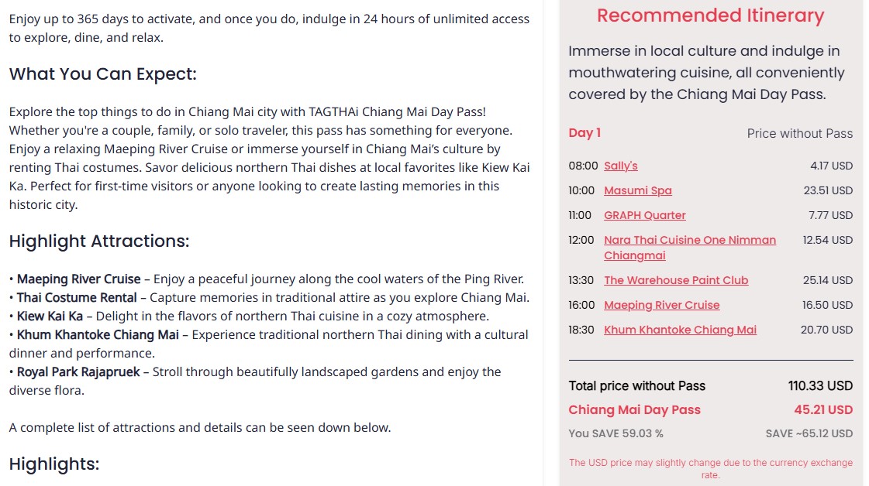Viewport: 869px width, 486px height.
Task: Click the bold Thai Costume Rental bullet
Action: [77, 298]
